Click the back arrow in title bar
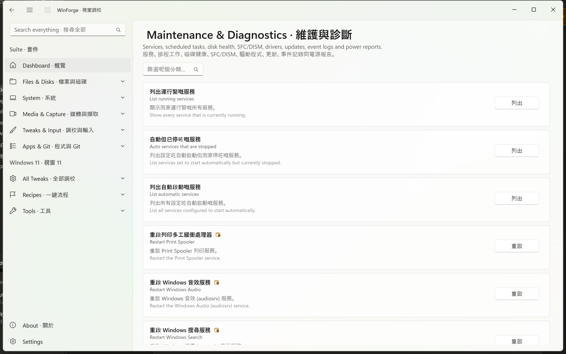The height and width of the screenshot is (354, 566). coord(12,10)
